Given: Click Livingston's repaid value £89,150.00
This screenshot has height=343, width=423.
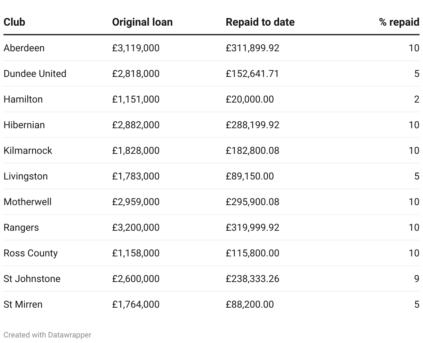Looking at the screenshot, I should coord(249,176).
